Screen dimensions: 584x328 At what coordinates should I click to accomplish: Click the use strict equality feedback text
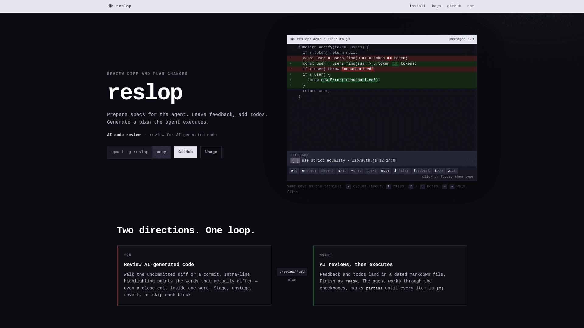pos(348,161)
